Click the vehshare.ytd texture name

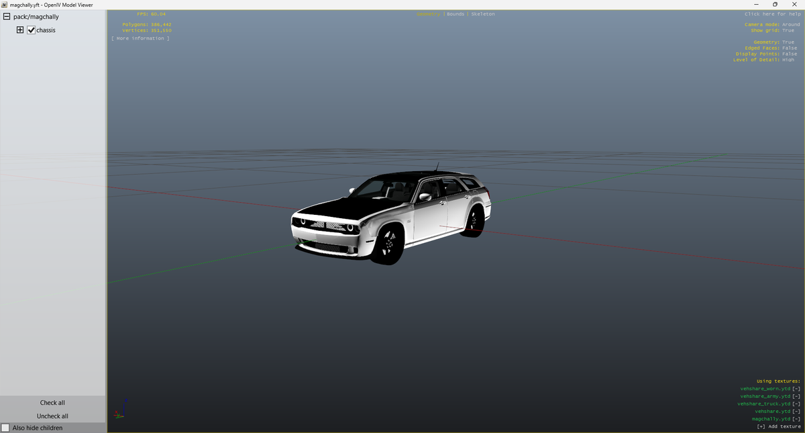[x=772, y=412]
